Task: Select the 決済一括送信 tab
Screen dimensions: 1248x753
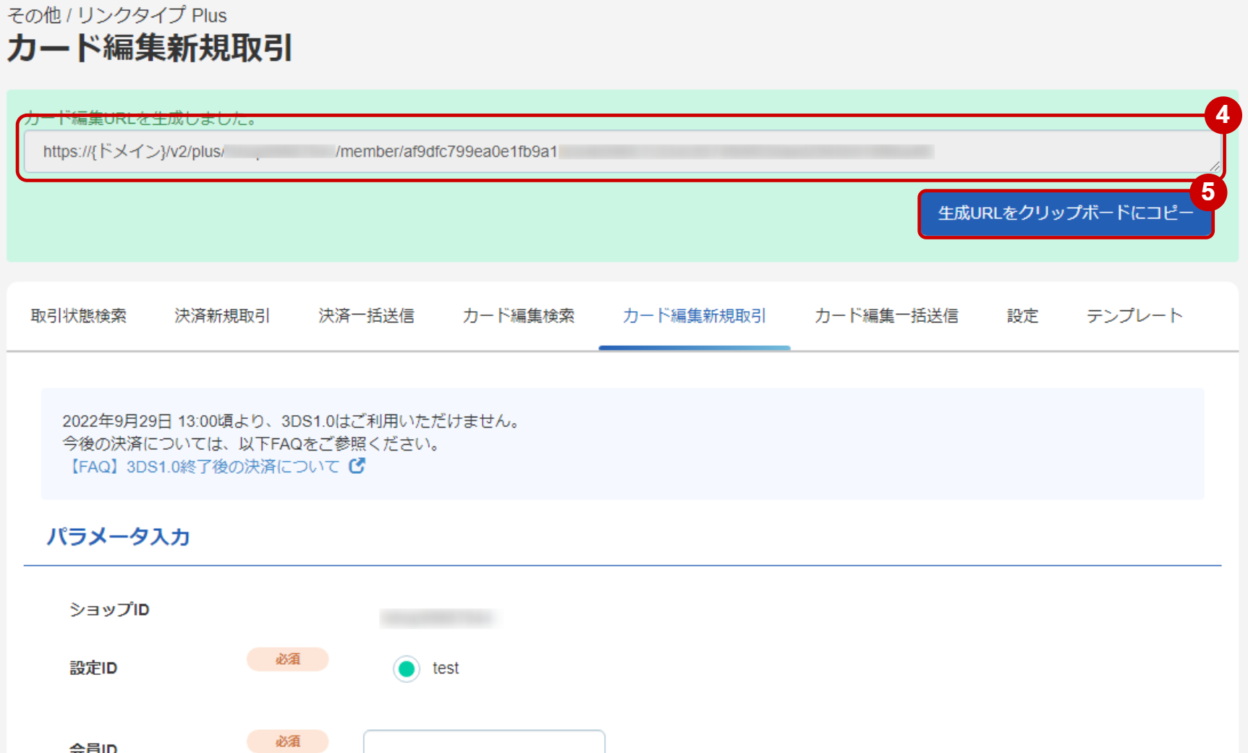Action: point(365,315)
